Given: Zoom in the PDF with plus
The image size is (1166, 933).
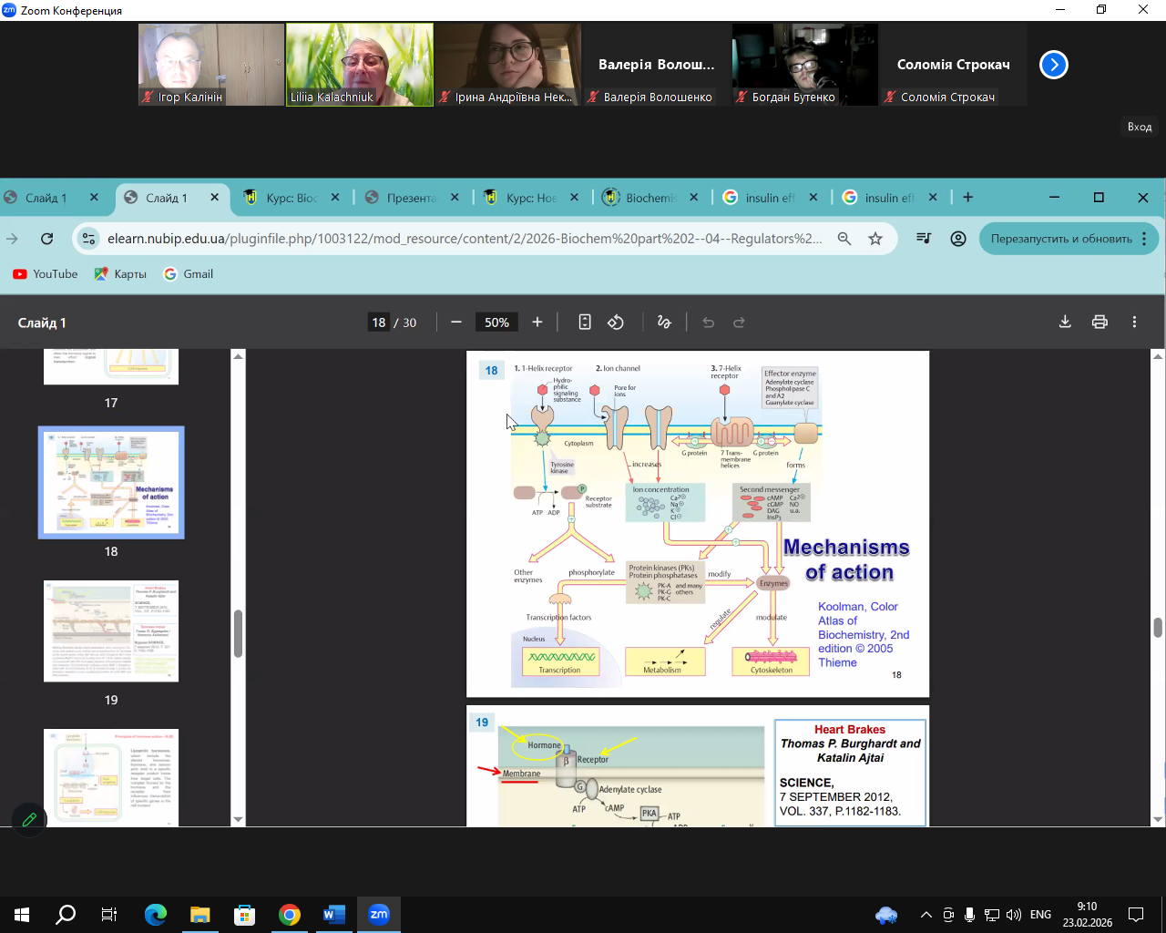Looking at the screenshot, I should (537, 322).
